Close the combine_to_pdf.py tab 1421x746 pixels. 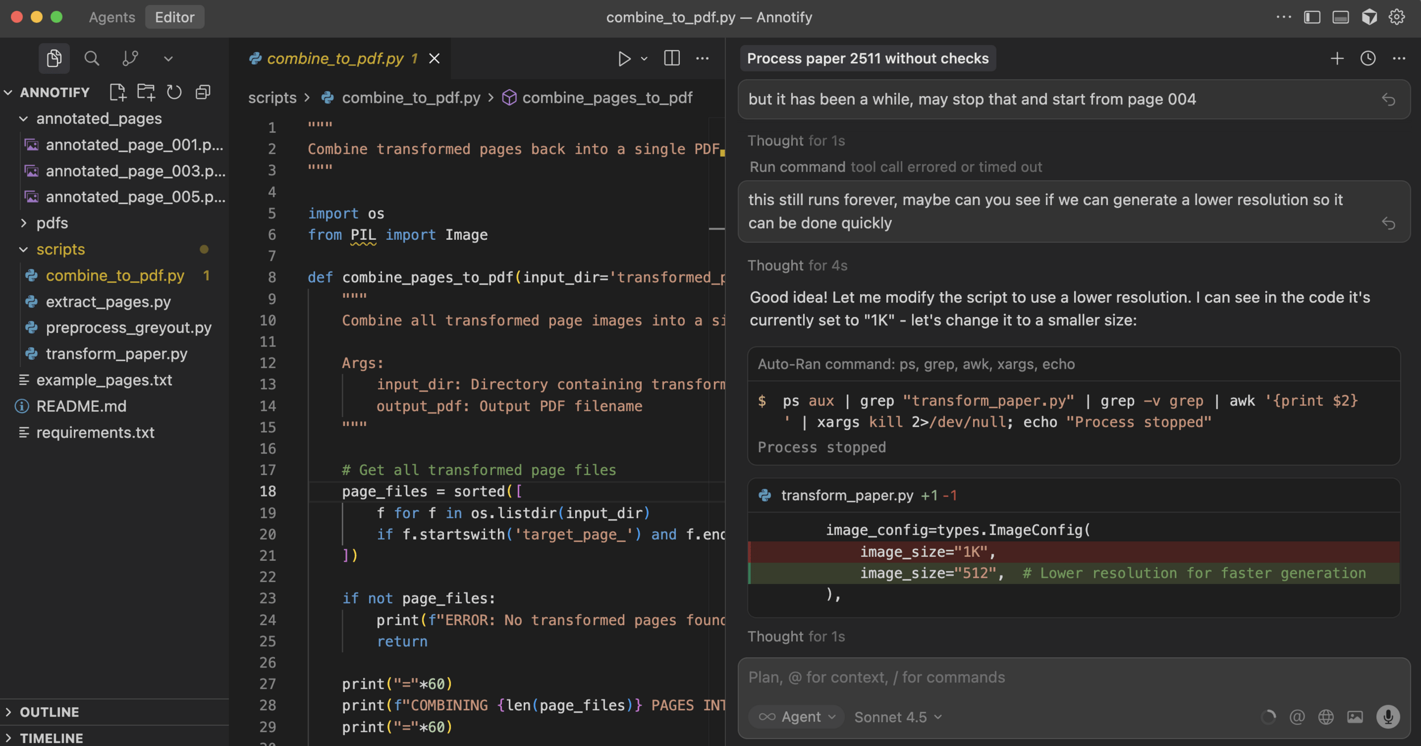pyautogui.click(x=434, y=59)
